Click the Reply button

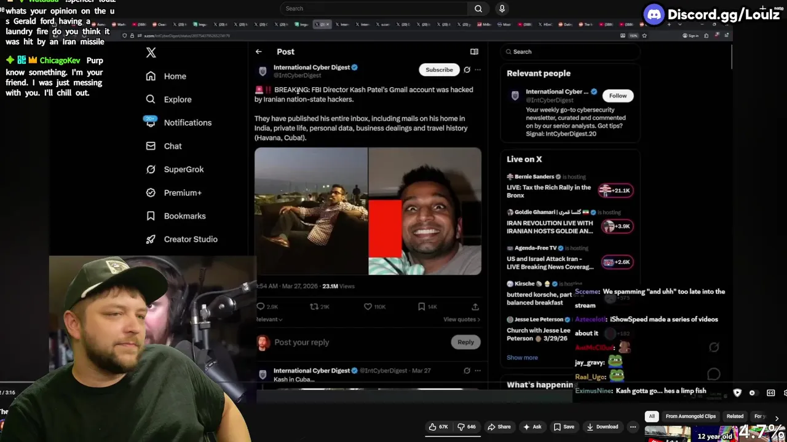pyautogui.click(x=465, y=342)
